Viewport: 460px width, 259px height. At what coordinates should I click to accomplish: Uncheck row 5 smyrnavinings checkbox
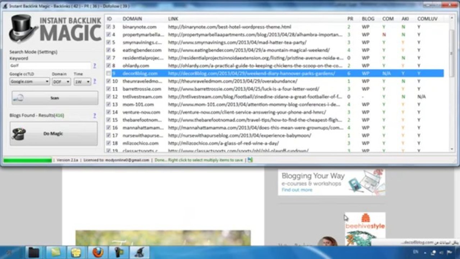[109, 42]
